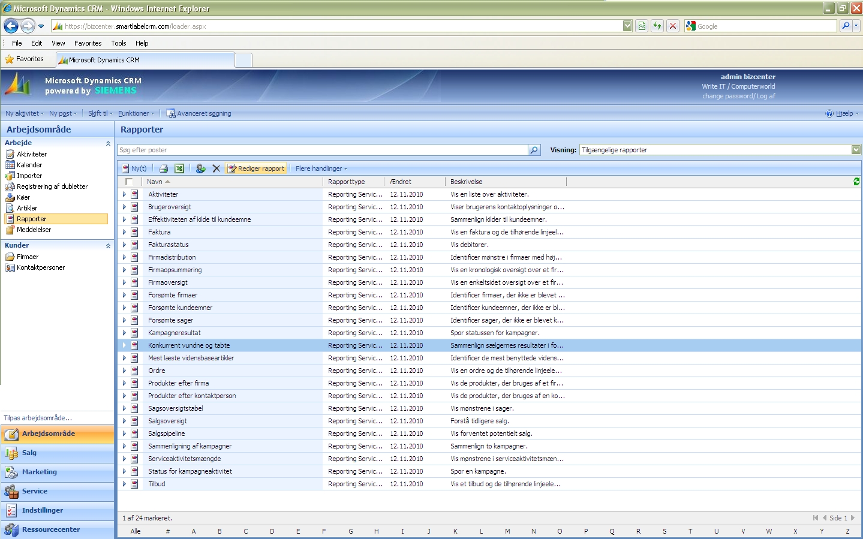Open the Visning dropdown list
Image resolution: width=863 pixels, height=539 pixels.
(x=856, y=150)
